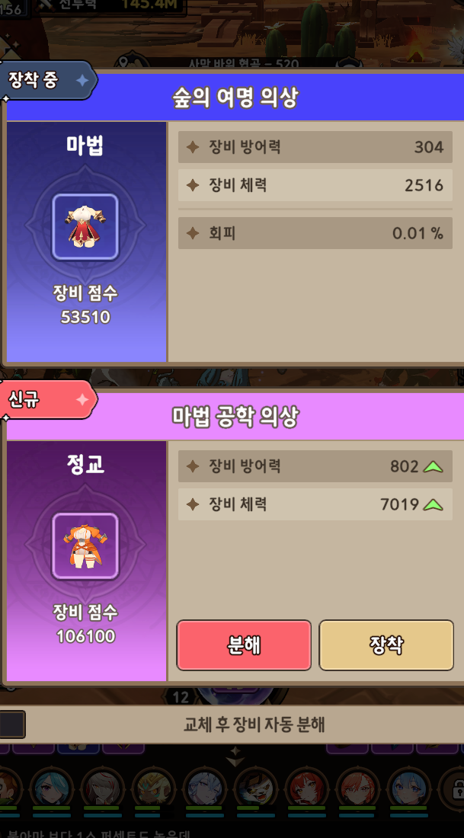Screen dimensions: 464x838
Task: Tap green up arrow beside 7019
Action: (433, 504)
